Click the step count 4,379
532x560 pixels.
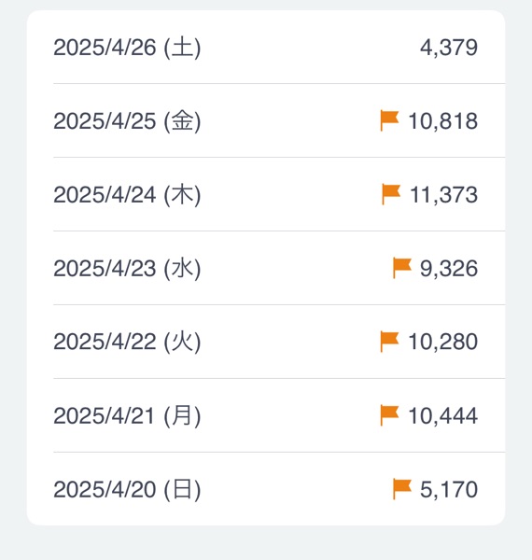coord(449,48)
